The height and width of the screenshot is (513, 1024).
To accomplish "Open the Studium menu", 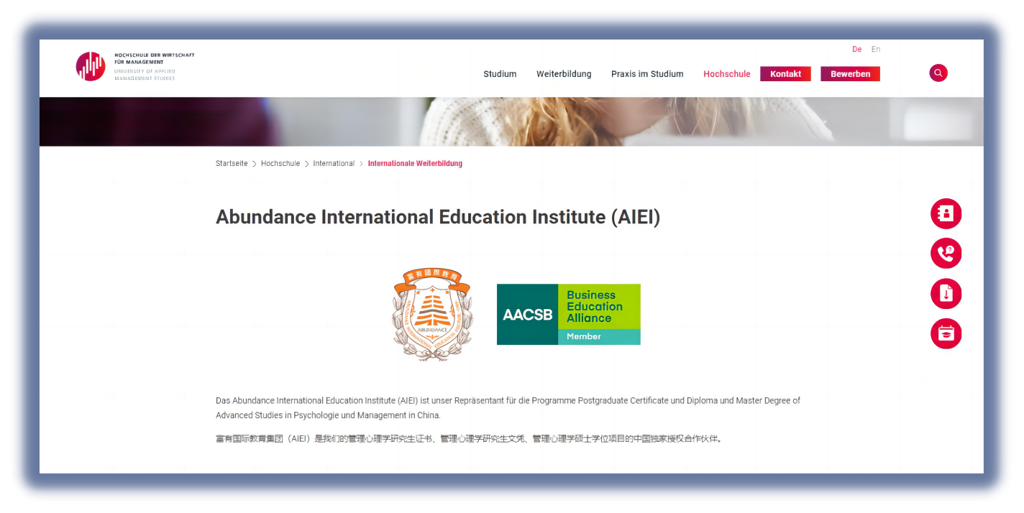I will coord(500,74).
